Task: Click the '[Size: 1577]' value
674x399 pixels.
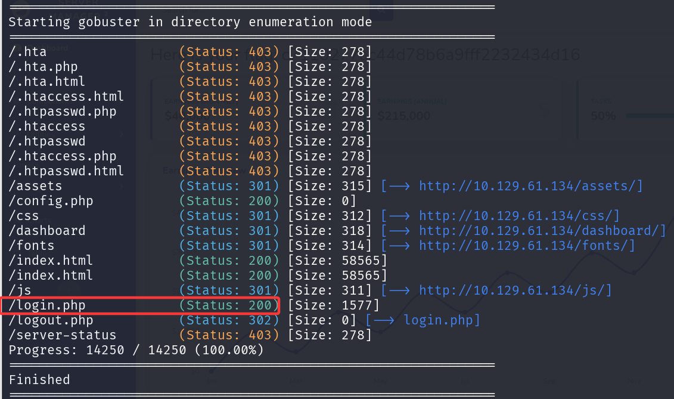Action: click(x=334, y=305)
